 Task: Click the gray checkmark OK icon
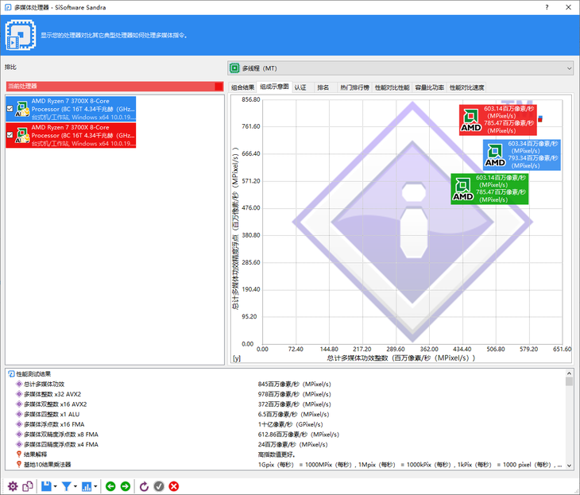[x=159, y=486]
